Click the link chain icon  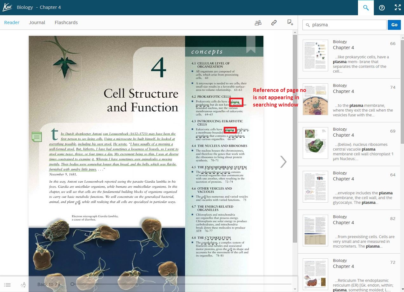click(x=274, y=23)
